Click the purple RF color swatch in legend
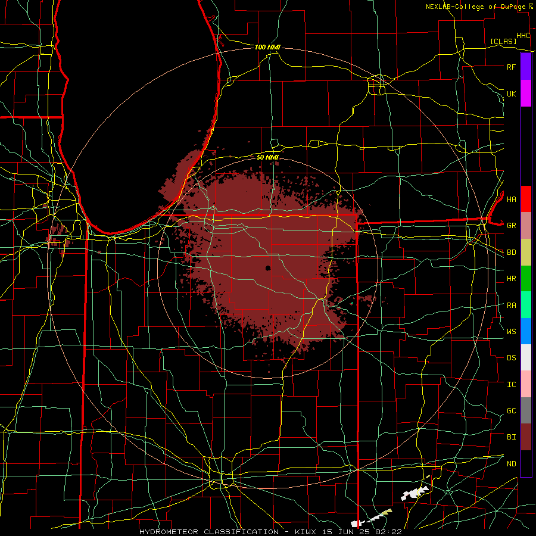 click(x=526, y=67)
